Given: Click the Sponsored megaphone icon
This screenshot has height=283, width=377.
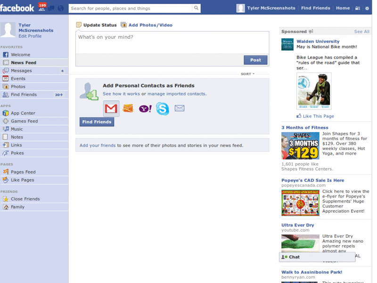Looking at the screenshot, I should (311, 31).
